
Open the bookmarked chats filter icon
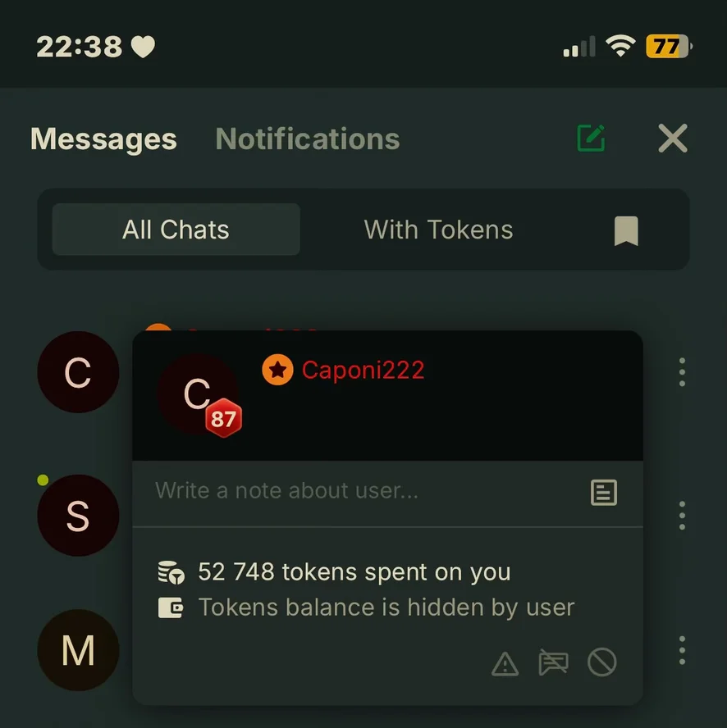tap(626, 230)
